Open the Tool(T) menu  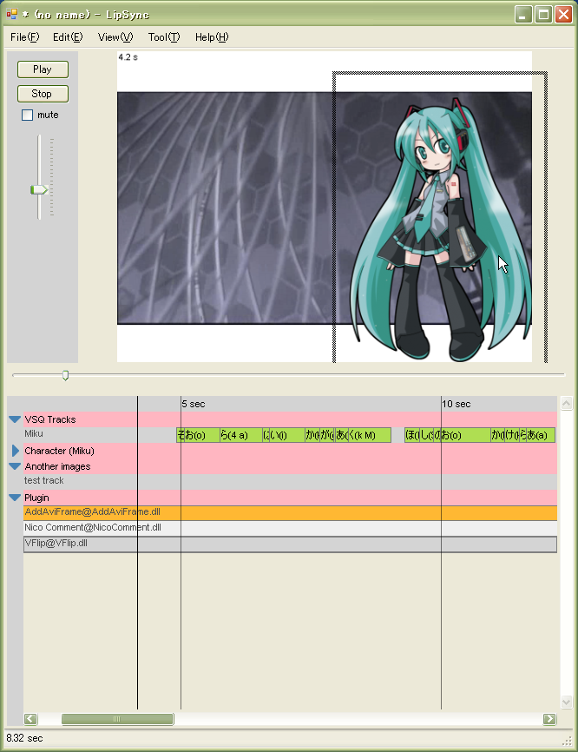pos(164,37)
